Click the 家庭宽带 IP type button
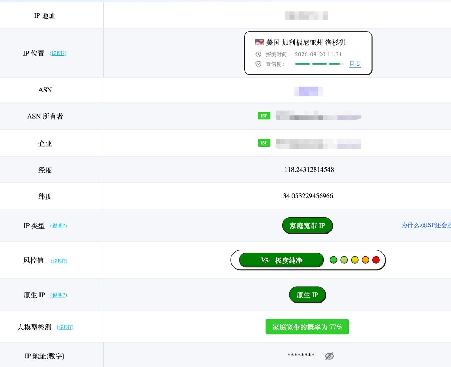Image resolution: width=451 pixels, height=367 pixels. tap(307, 225)
